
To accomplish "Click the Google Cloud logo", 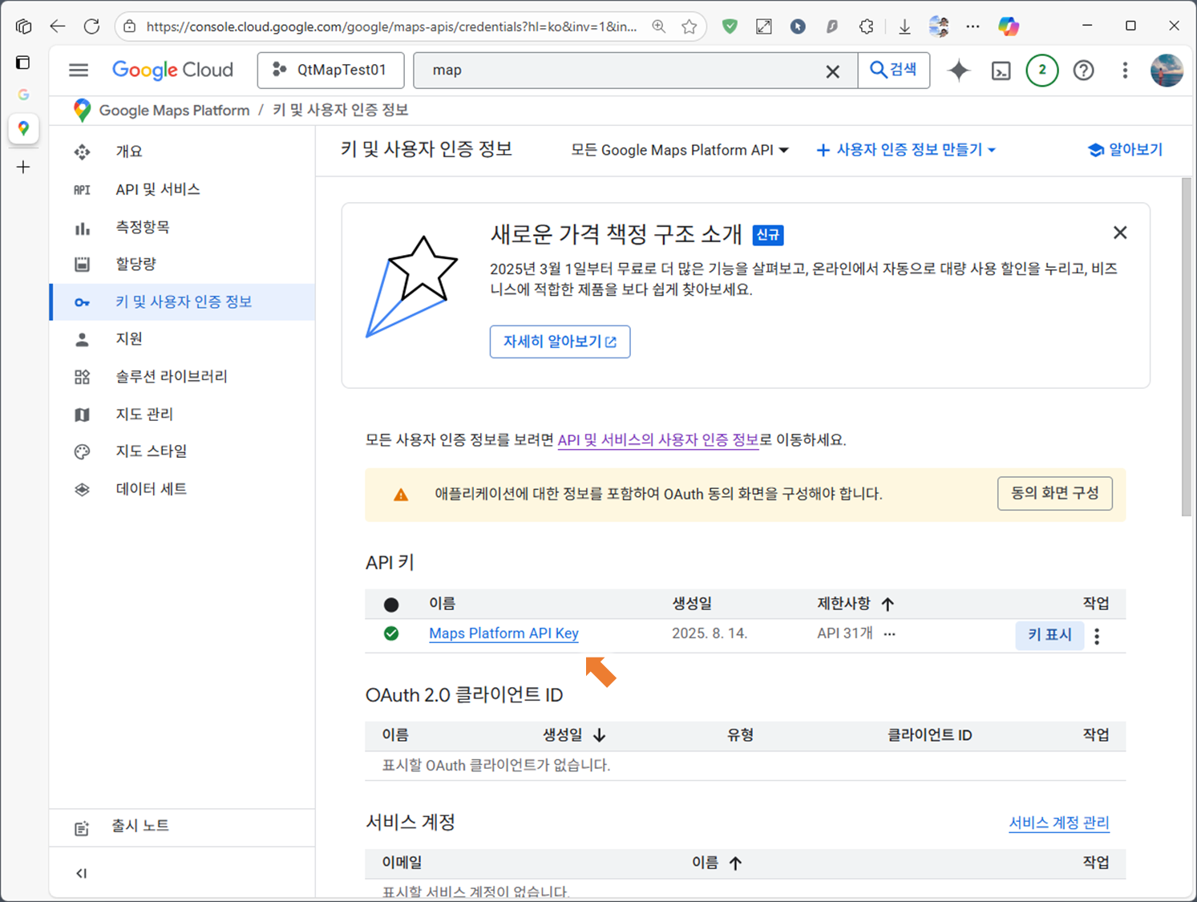I will tap(172, 71).
